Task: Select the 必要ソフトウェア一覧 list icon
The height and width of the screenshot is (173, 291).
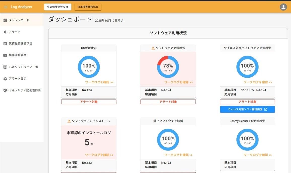Action: [x=5, y=67]
